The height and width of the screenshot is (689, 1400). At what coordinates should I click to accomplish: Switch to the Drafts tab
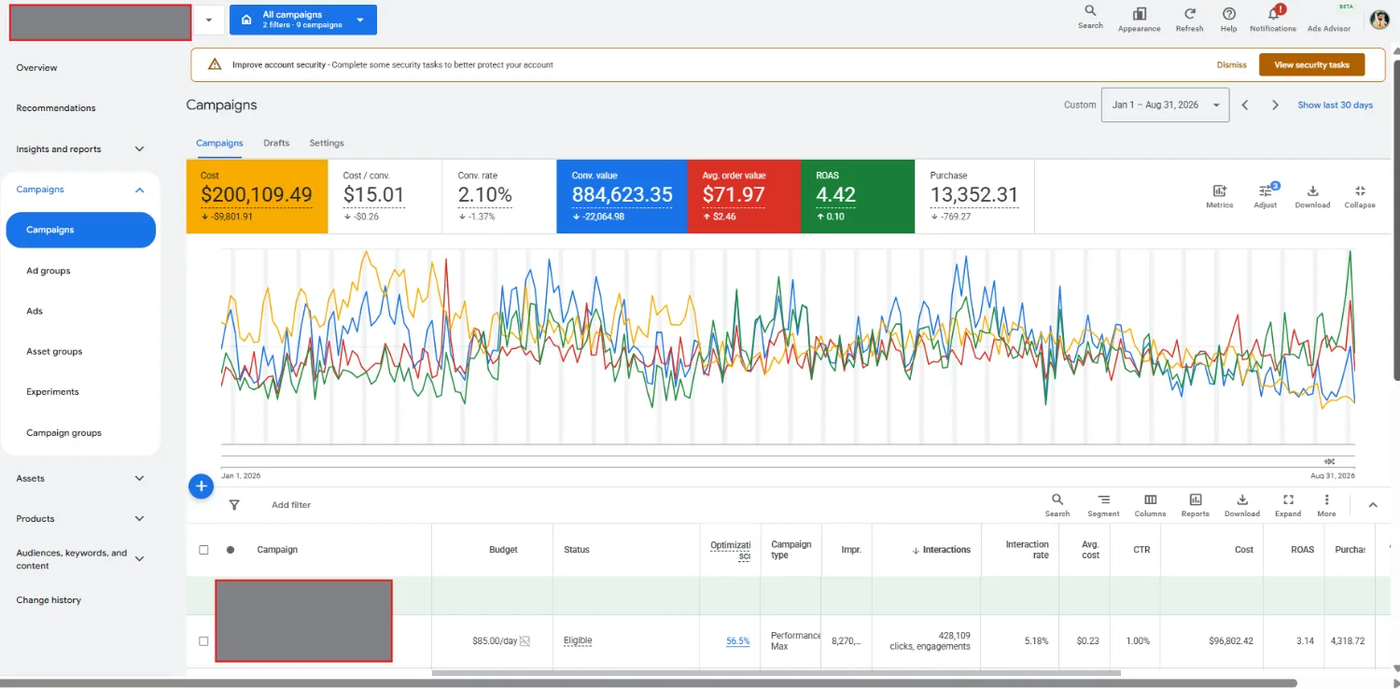pyautogui.click(x=276, y=143)
